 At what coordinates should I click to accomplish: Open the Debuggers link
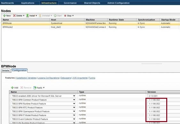(66, 78)
